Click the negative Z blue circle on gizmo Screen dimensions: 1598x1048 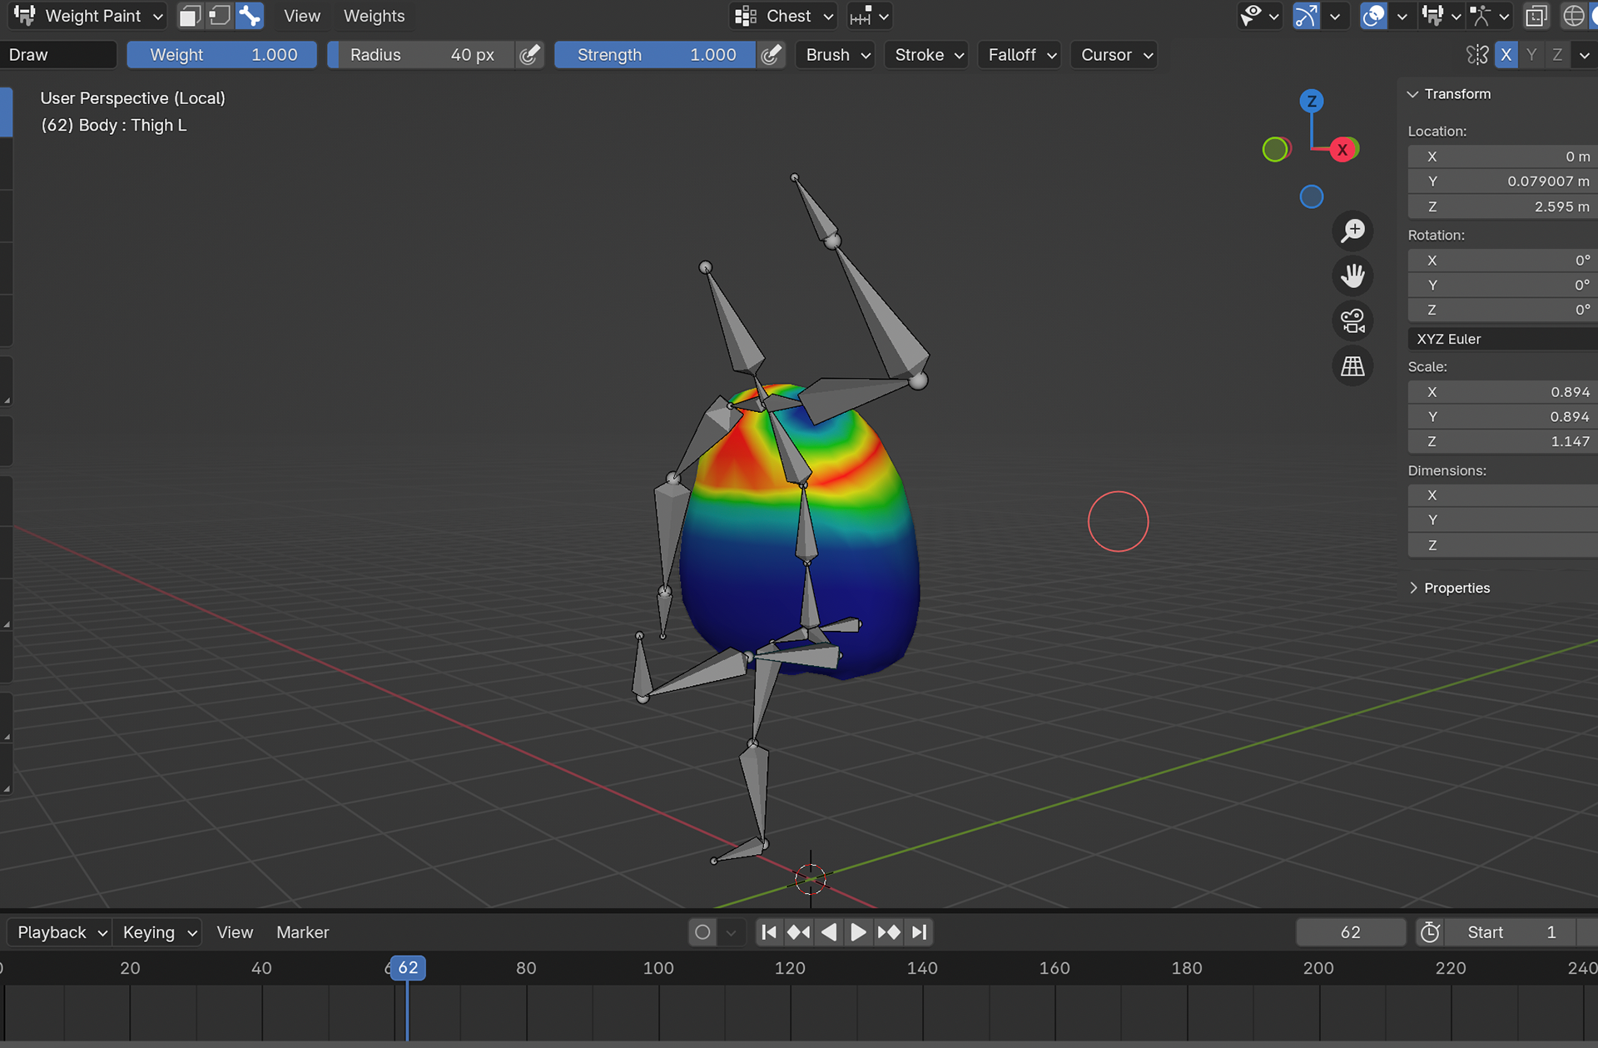[x=1312, y=196]
